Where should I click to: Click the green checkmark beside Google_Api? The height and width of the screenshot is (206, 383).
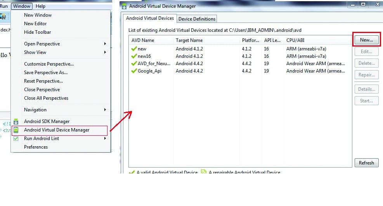pos(134,71)
